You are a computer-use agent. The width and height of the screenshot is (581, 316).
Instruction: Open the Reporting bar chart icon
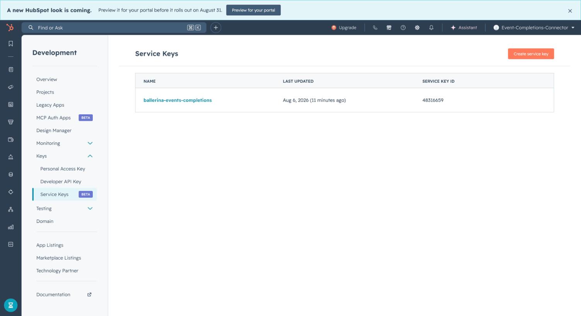(x=11, y=227)
